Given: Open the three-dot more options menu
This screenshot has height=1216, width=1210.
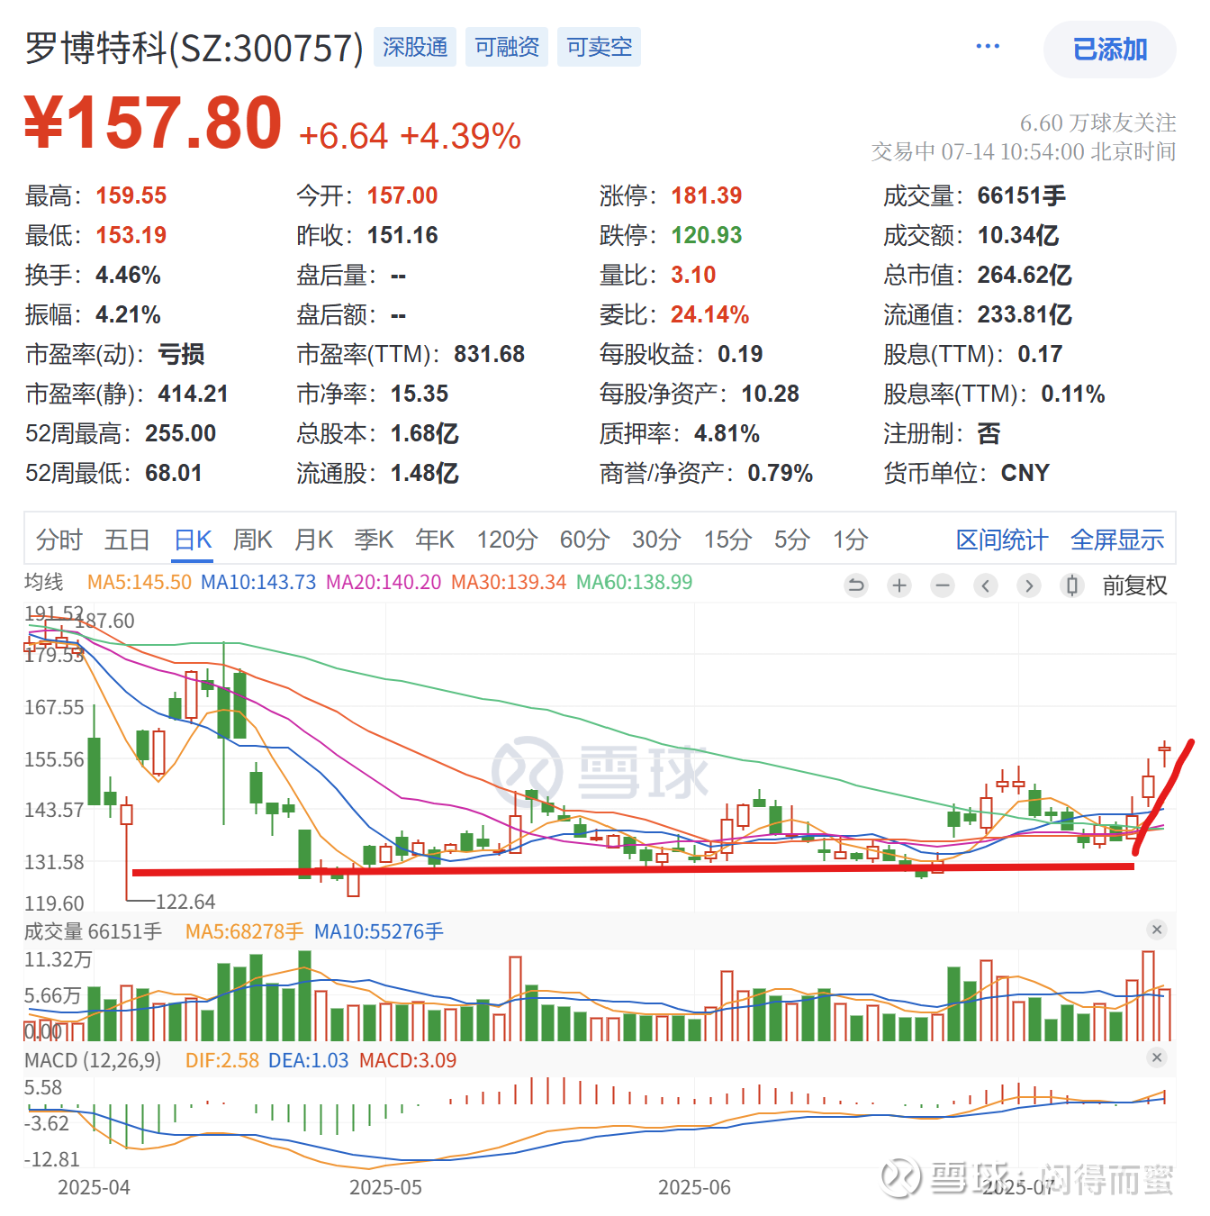Looking at the screenshot, I should coord(988,47).
